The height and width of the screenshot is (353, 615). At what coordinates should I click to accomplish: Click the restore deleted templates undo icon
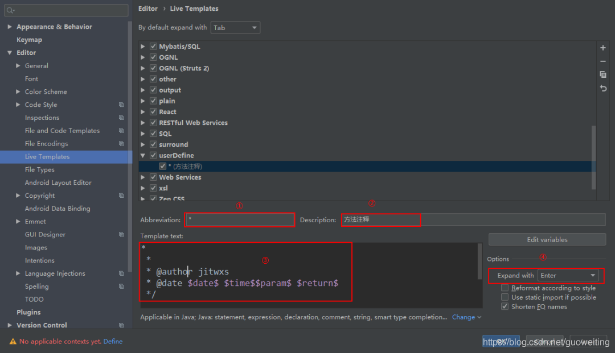pyautogui.click(x=603, y=88)
